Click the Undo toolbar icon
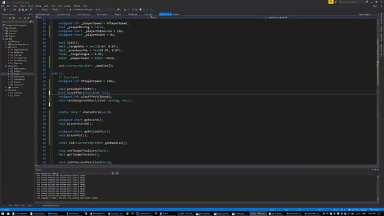Image resolution: width=384 pixels, height=216 pixels. click(31, 10)
